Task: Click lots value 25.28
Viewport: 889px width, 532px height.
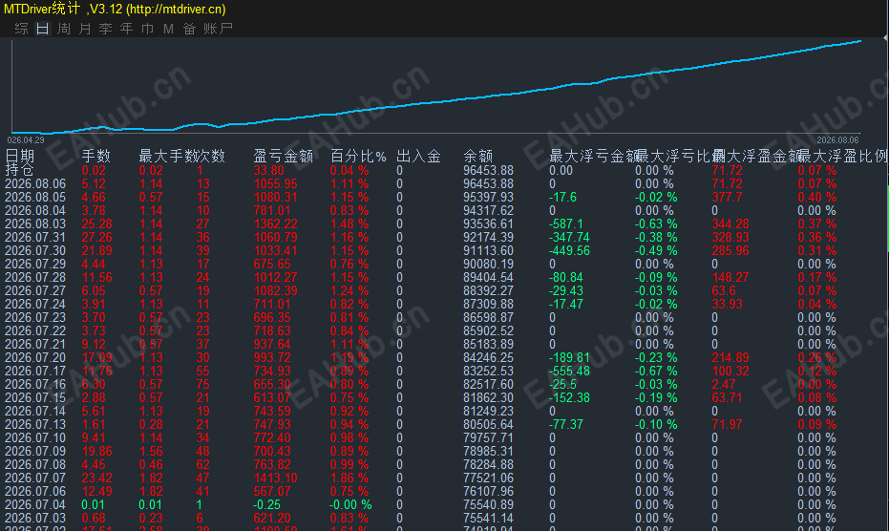Action: click(x=97, y=223)
